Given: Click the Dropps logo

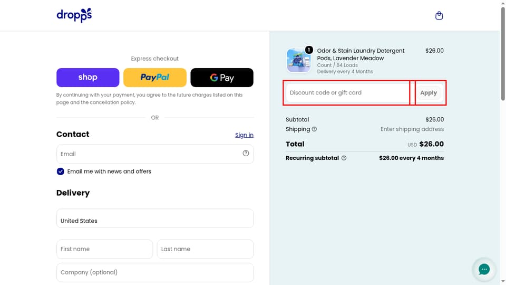Looking at the screenshot, I should (x=74, y=15).
